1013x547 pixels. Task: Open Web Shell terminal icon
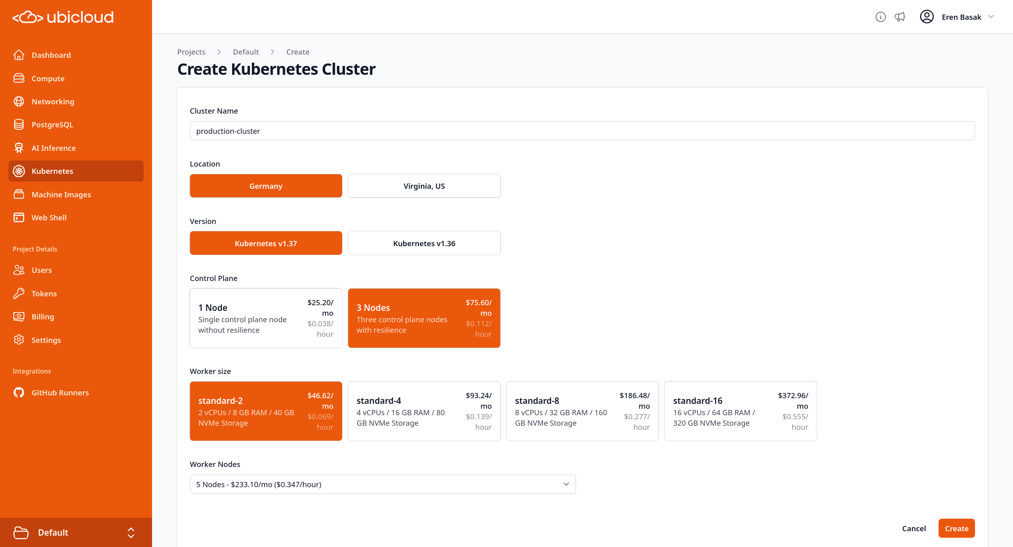tap(19, 218)
